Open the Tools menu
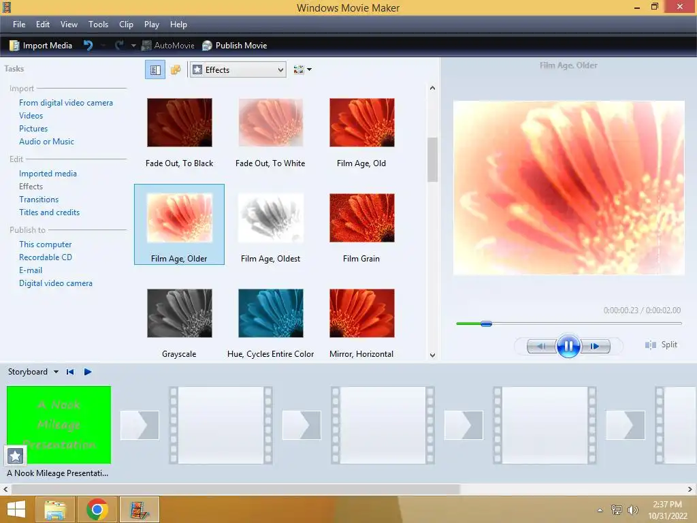 (x=98, y=25)
